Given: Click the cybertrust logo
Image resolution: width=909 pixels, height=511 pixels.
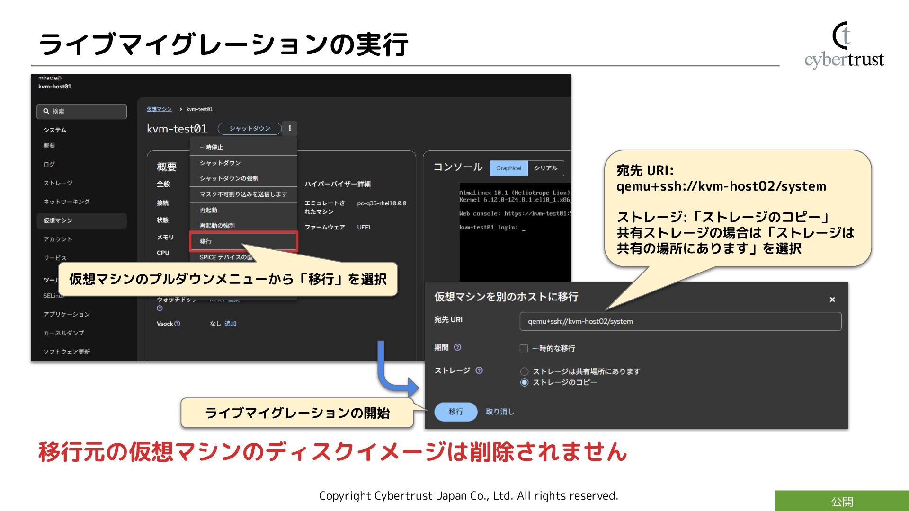Looking at the screenshot, I should (x=844, y=45).
